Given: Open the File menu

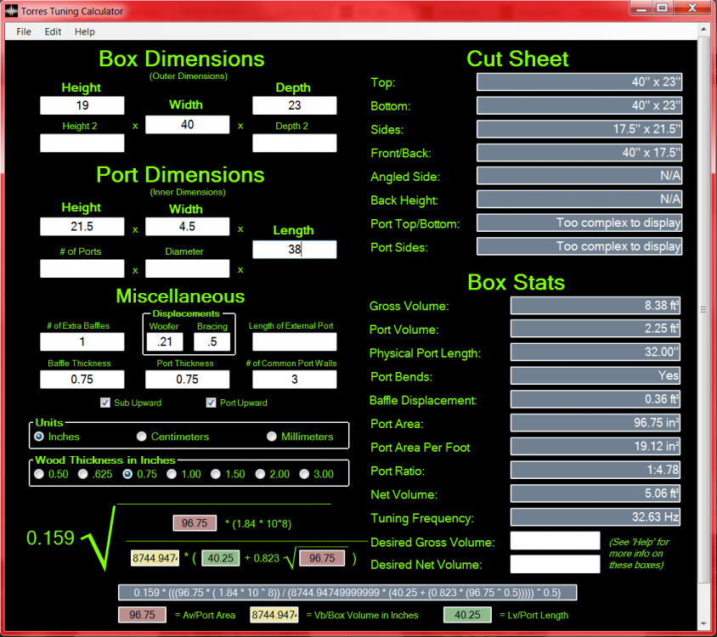Looking at the screenshot, I should point(24,31).
